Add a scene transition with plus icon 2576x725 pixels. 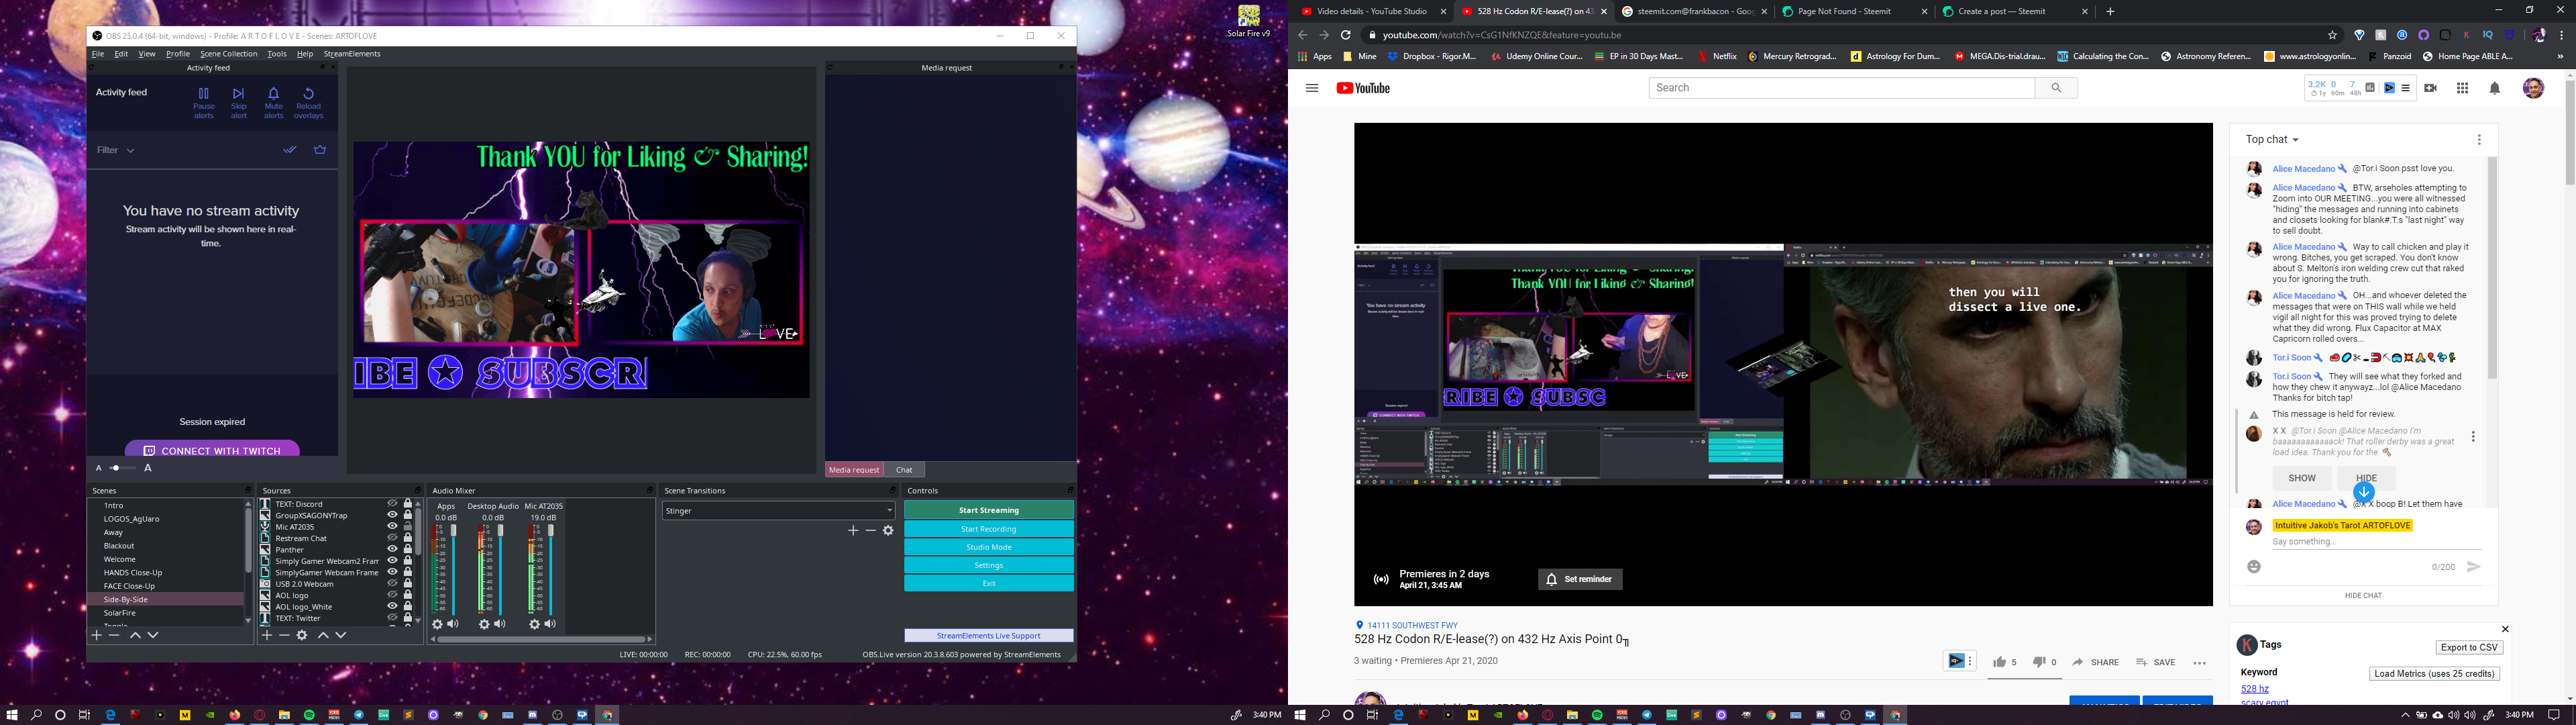point(853,531)
